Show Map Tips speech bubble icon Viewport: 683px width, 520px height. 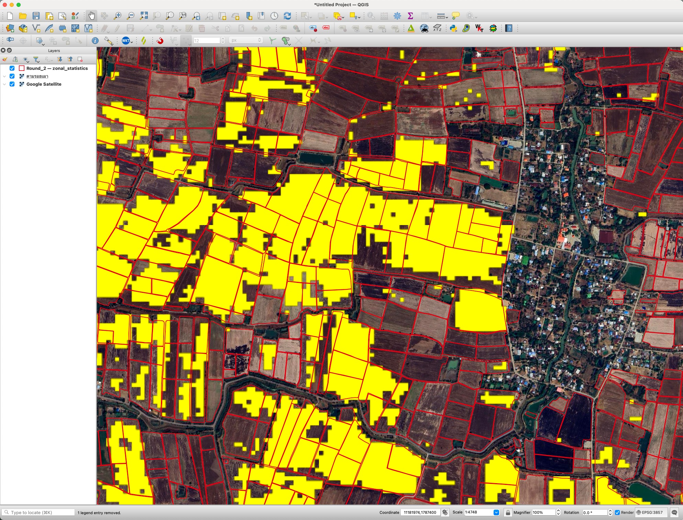click(456, 16)
